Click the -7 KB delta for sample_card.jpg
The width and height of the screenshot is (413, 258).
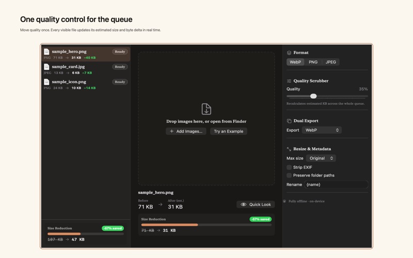tap(87, 73)
